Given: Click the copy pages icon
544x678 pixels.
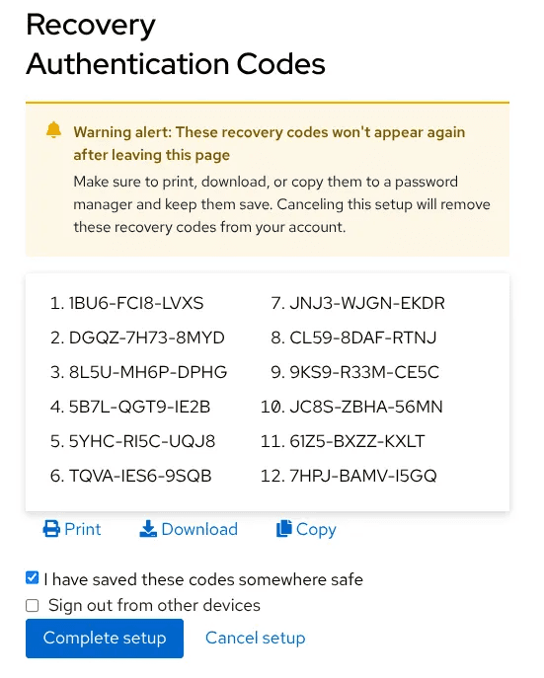Looking at the screenshot, I should tap(283, 528).
